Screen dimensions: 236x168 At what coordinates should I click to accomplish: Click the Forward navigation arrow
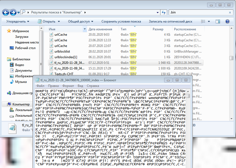pyautogui.click(x=13, y=12)
